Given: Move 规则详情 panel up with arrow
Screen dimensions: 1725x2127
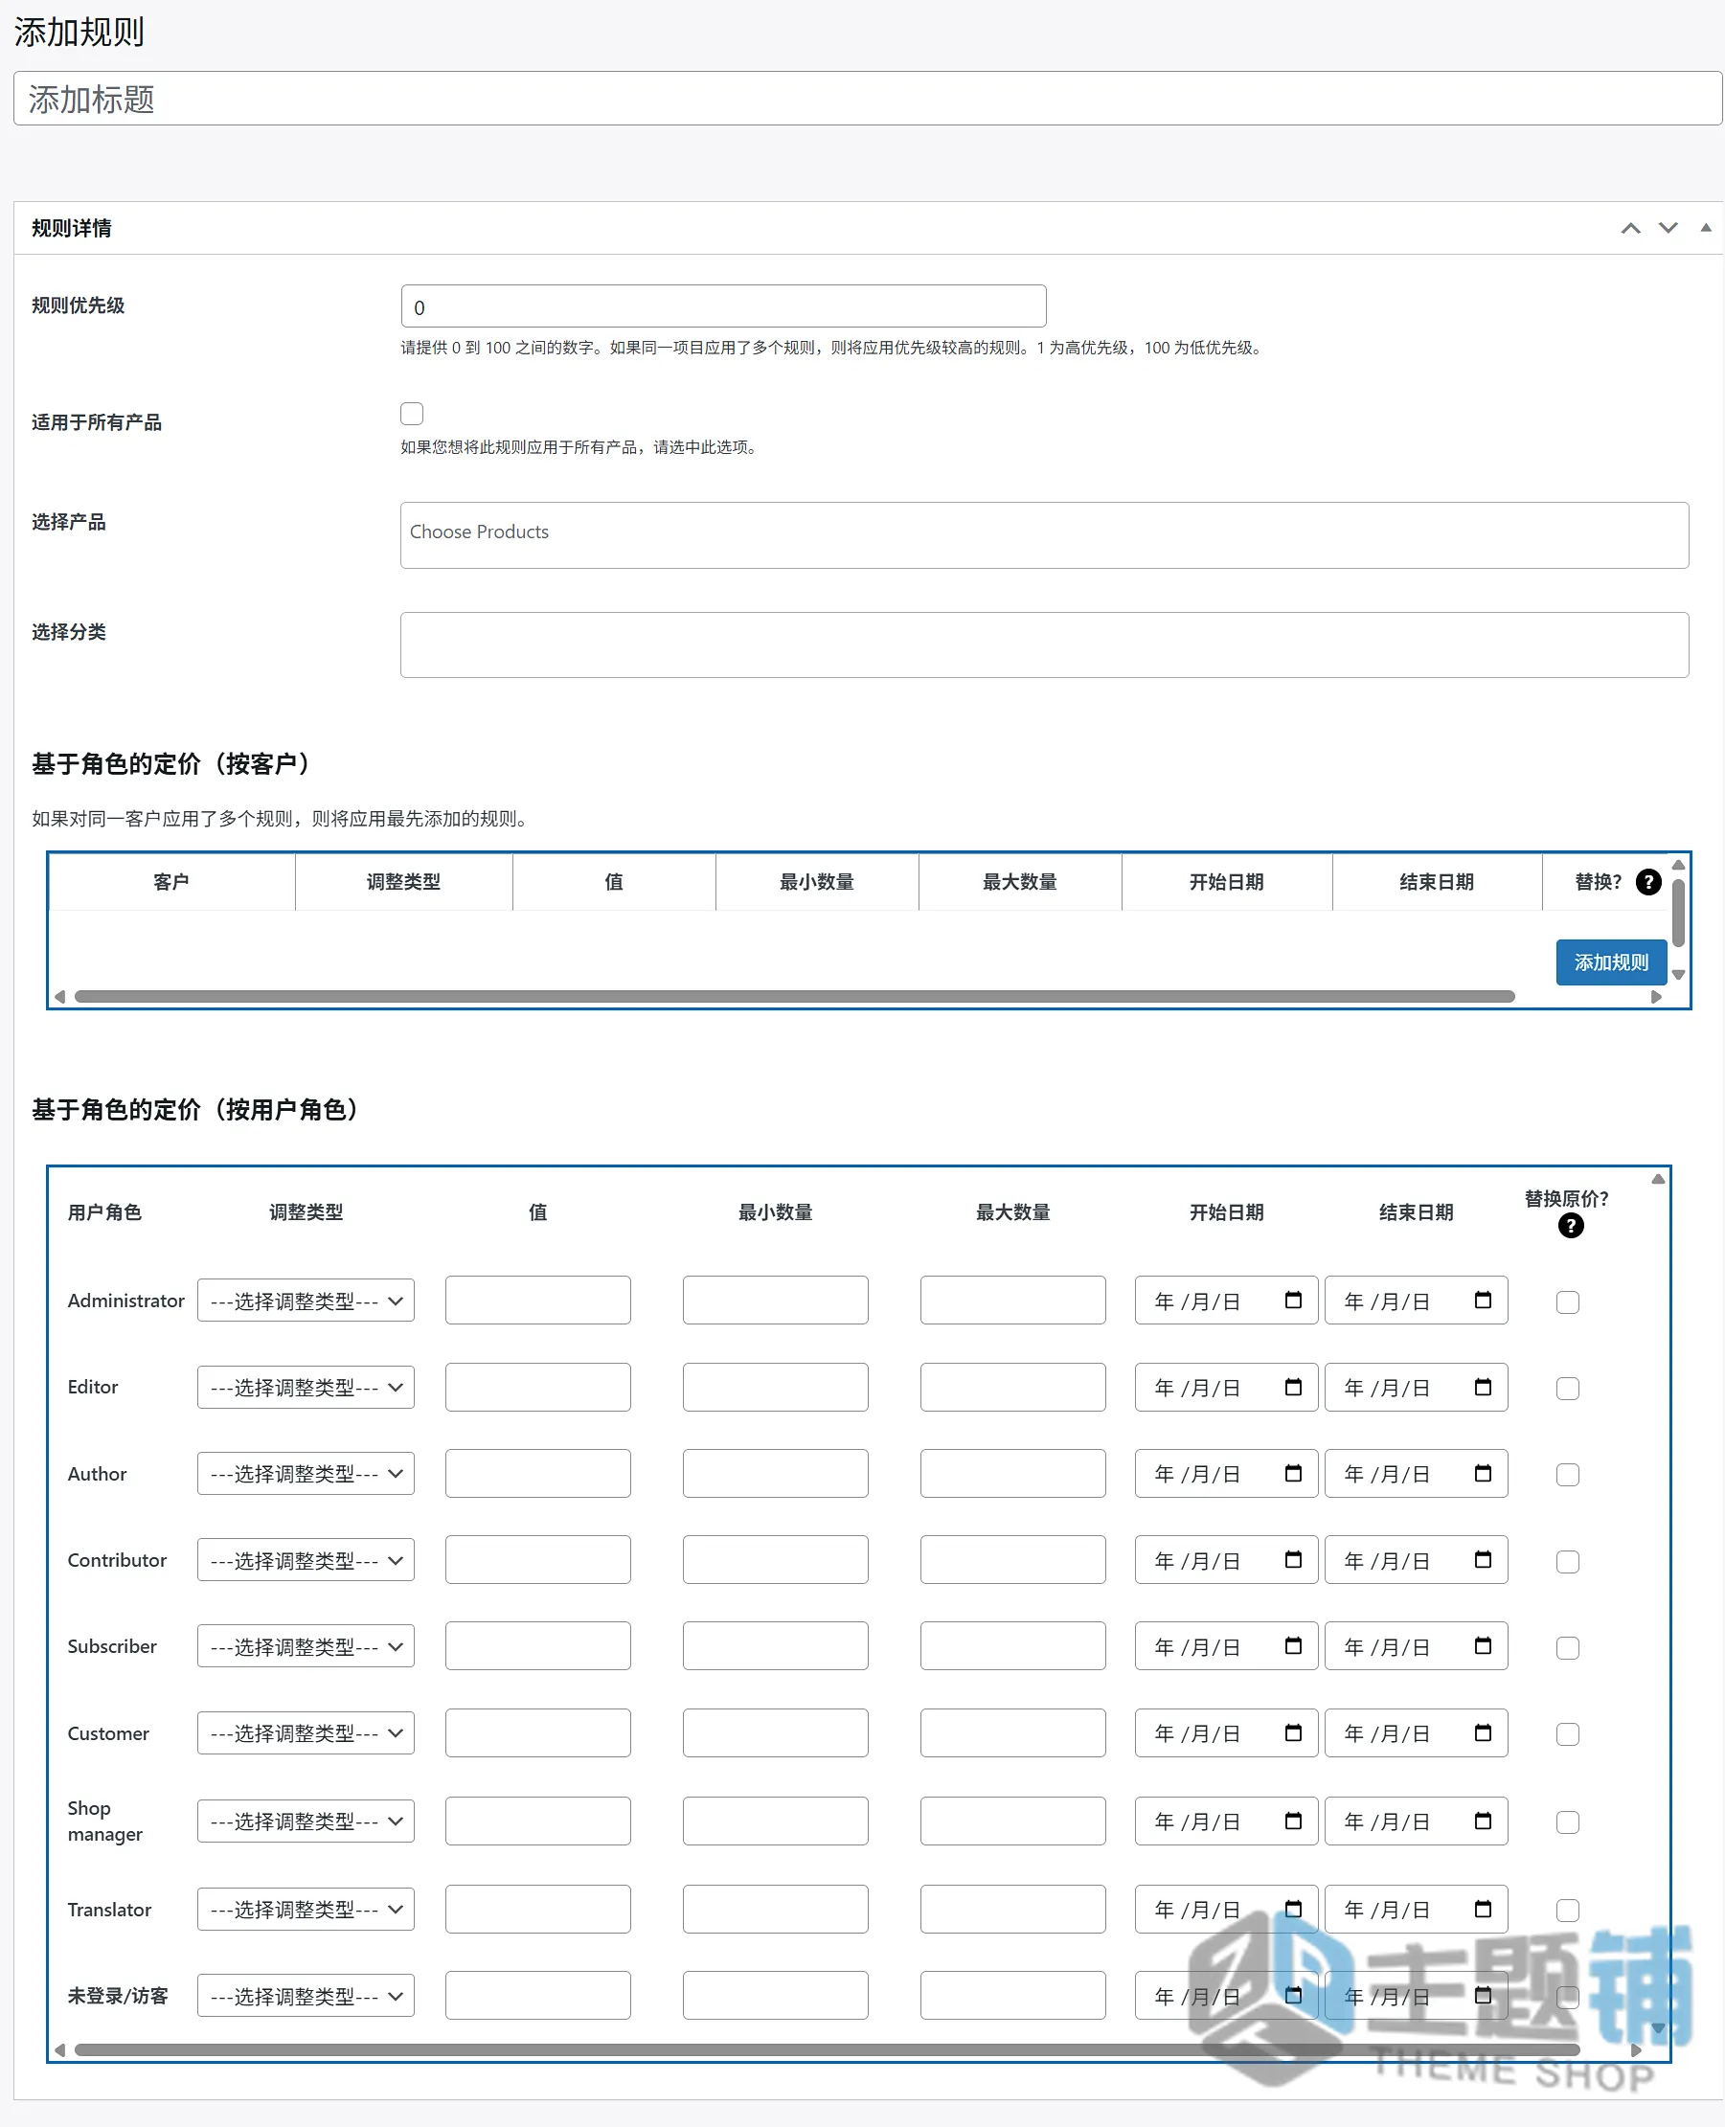Looking at the screenshot, I should coord(1630,229).
